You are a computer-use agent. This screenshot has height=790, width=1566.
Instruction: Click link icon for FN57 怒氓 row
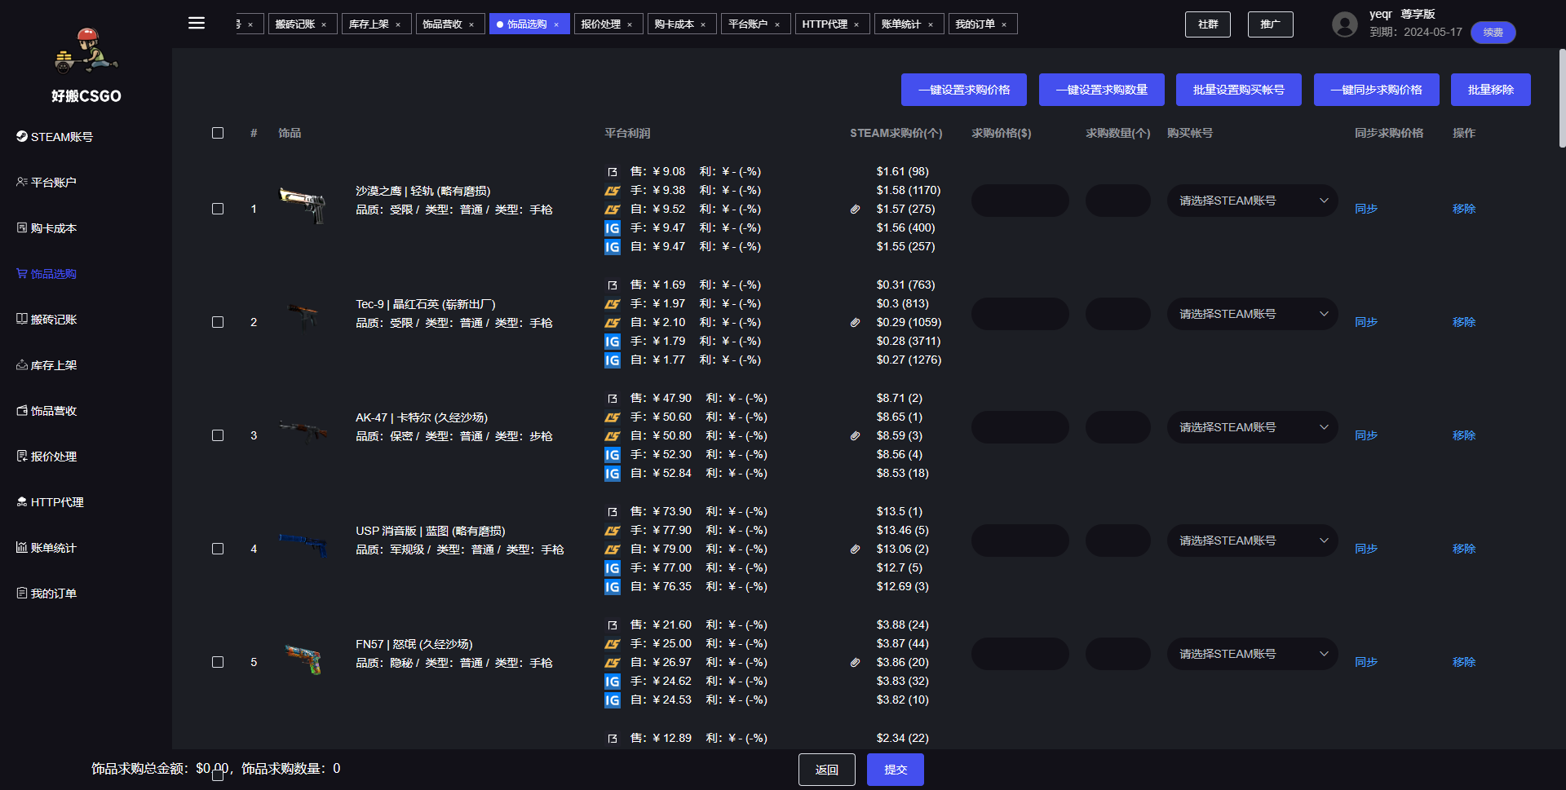855,663
